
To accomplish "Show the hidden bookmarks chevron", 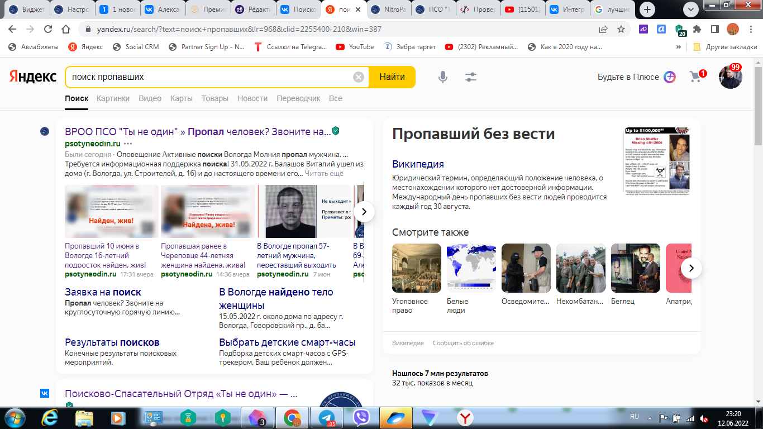I will (679, 47).
